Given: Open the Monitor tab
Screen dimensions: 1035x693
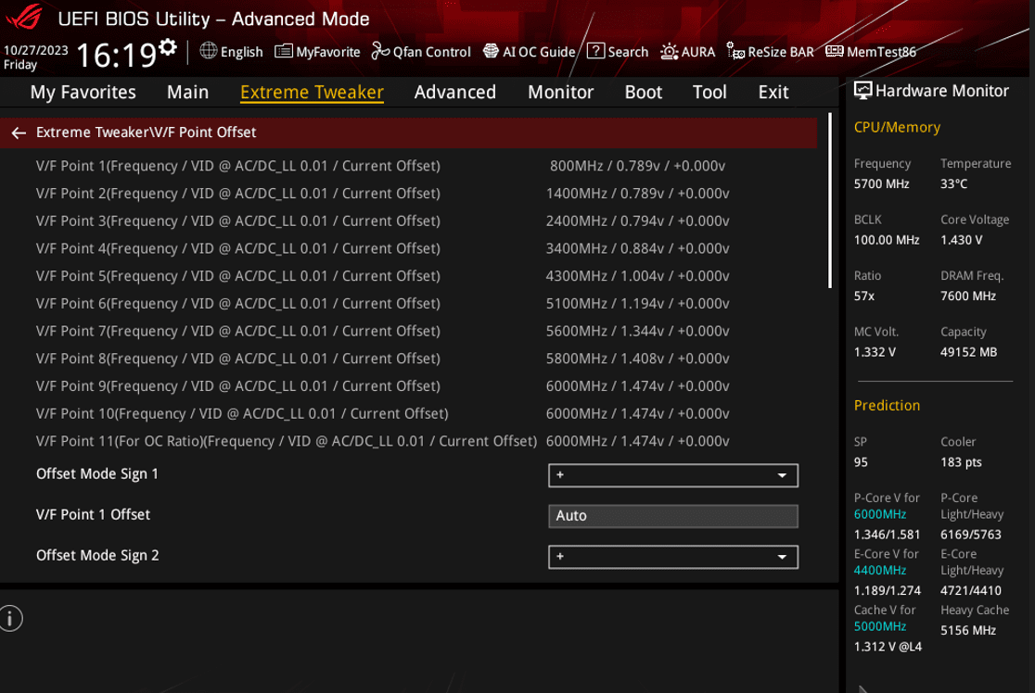Looking at the screenshot, I should point(560,92).
